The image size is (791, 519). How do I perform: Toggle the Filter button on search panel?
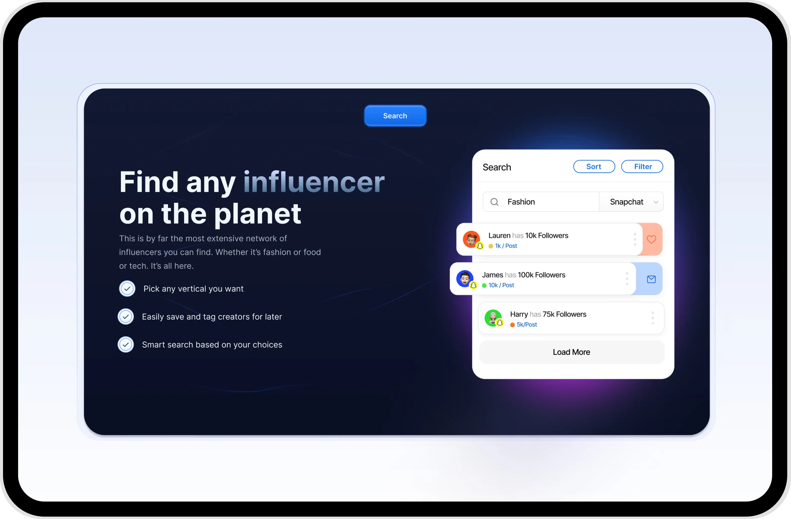pos(642,167)
